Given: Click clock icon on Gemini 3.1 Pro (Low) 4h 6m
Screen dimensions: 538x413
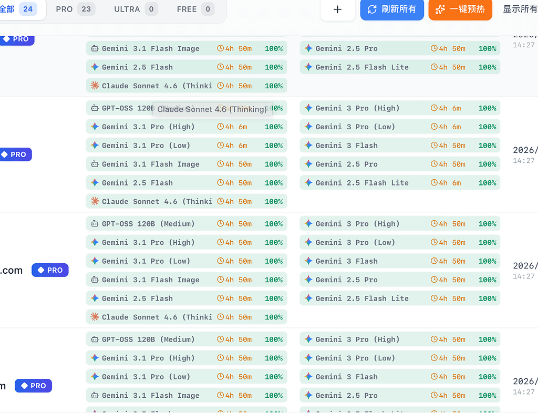Looking at the screenshot, I should 220,146.
